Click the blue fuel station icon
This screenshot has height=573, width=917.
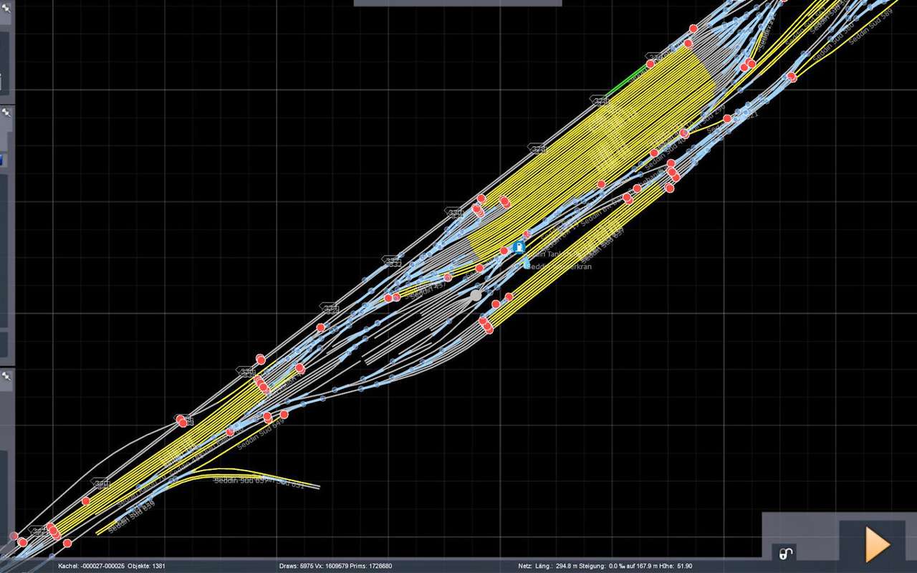519,247
